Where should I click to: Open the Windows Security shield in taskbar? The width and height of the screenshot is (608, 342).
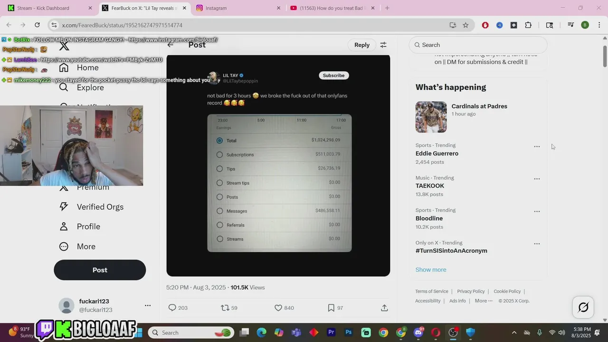click(x=470, y=332)
